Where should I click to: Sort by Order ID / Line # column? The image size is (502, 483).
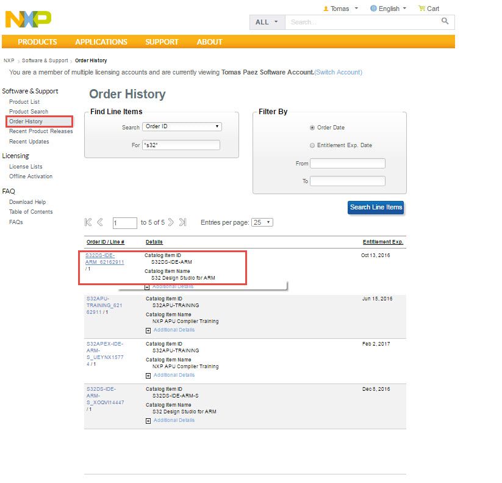tap(106, 242)
